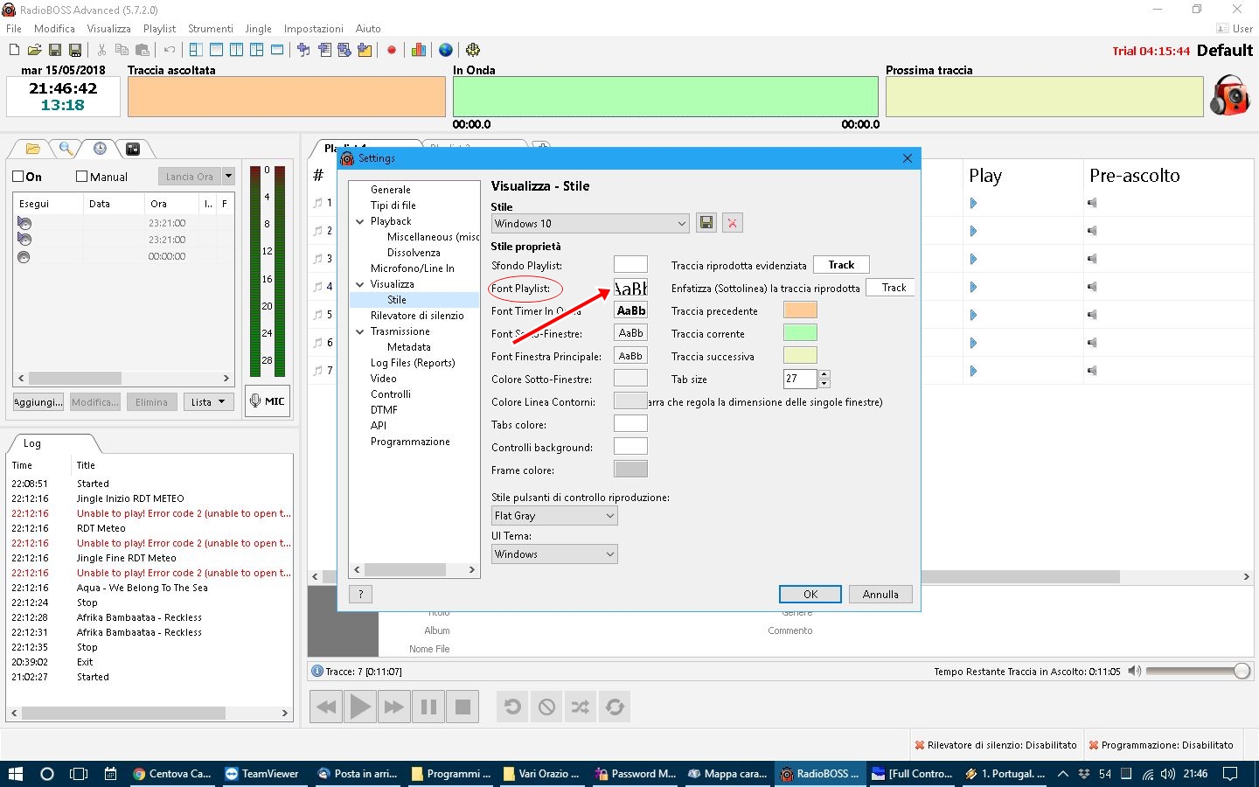This screenshot has height=787, width=1259.
Task: Toggle Programmazione Disabilitato status indicator
Action: (1161, 745)
